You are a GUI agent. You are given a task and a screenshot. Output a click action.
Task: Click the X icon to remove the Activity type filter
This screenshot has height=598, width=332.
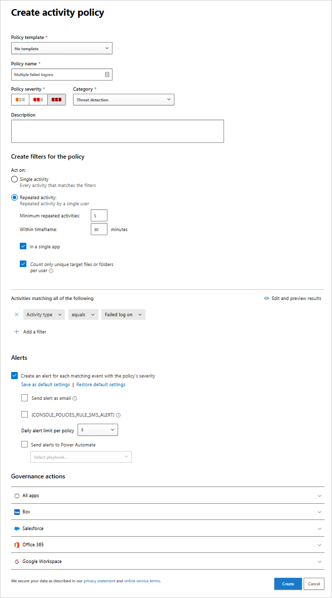coord(17,315)
